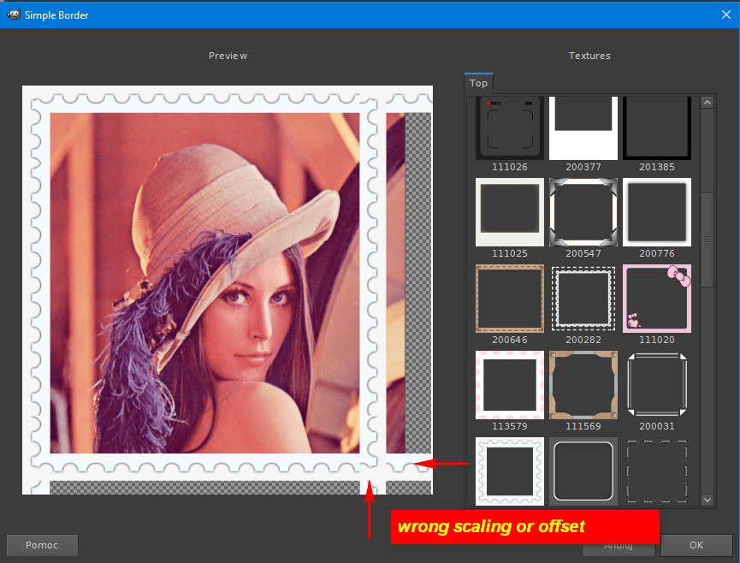Screen dimensions: 740x563
Task: Select dashed white border 200282
Action: (x=583, y=299)
